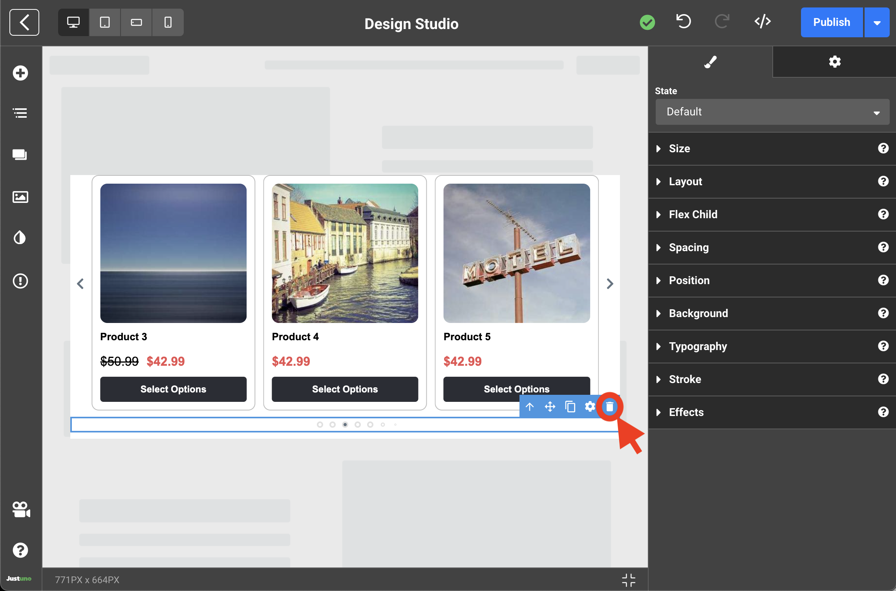896x591 pixels.
Task: Switch to the brush style tab
Action: 710,62
